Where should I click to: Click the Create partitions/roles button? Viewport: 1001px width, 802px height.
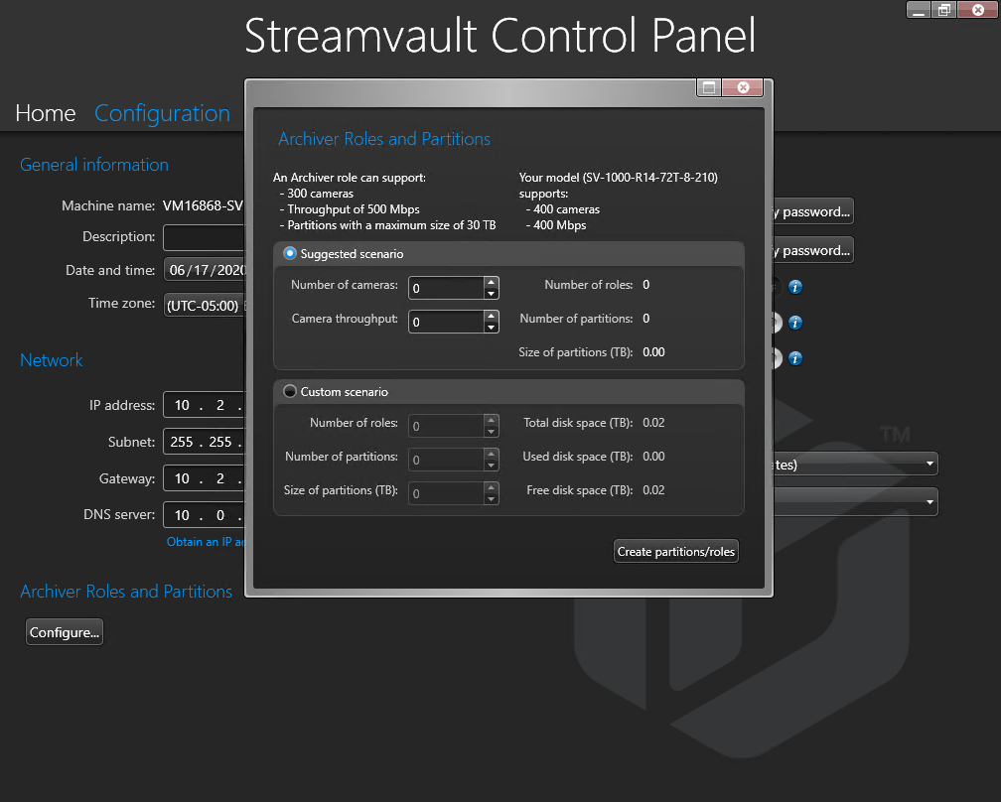coord(676,551)
